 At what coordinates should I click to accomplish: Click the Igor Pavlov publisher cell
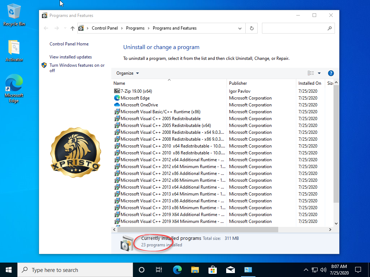(x=240, y=91)
